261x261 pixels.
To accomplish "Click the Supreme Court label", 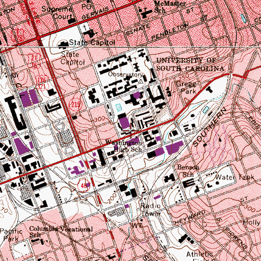I will coord(57,13).
